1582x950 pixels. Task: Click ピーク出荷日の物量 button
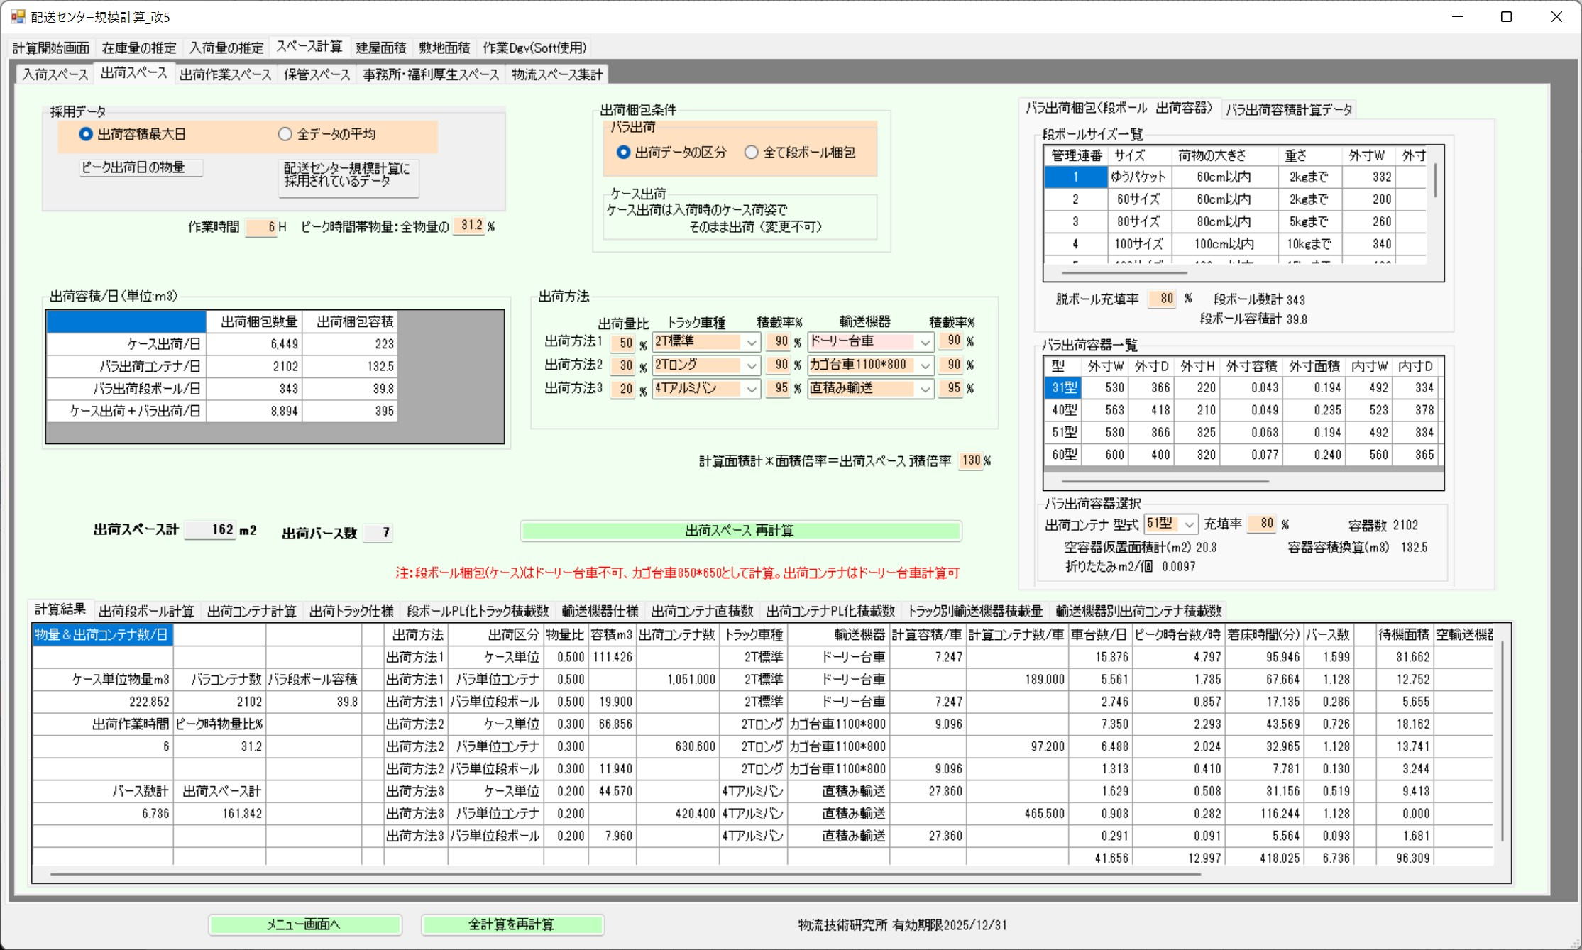[141, 167]
